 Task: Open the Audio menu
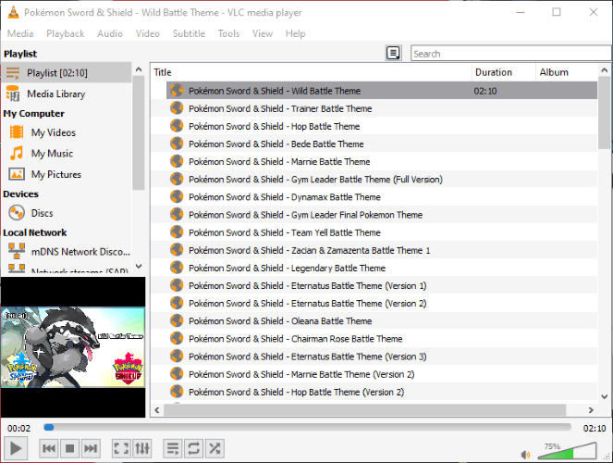point(110,33)
